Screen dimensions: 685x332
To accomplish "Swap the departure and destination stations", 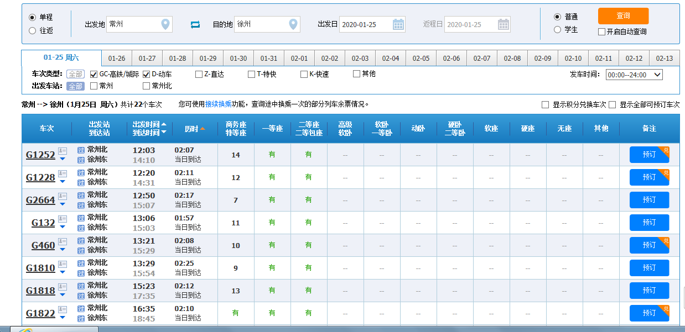I will tap(195, 24).
